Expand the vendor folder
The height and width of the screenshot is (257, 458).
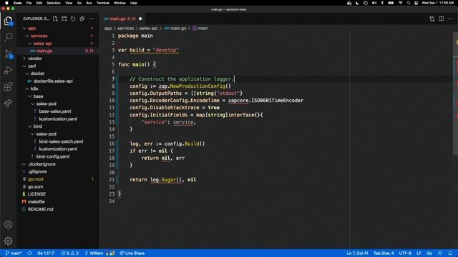(58, 59)
